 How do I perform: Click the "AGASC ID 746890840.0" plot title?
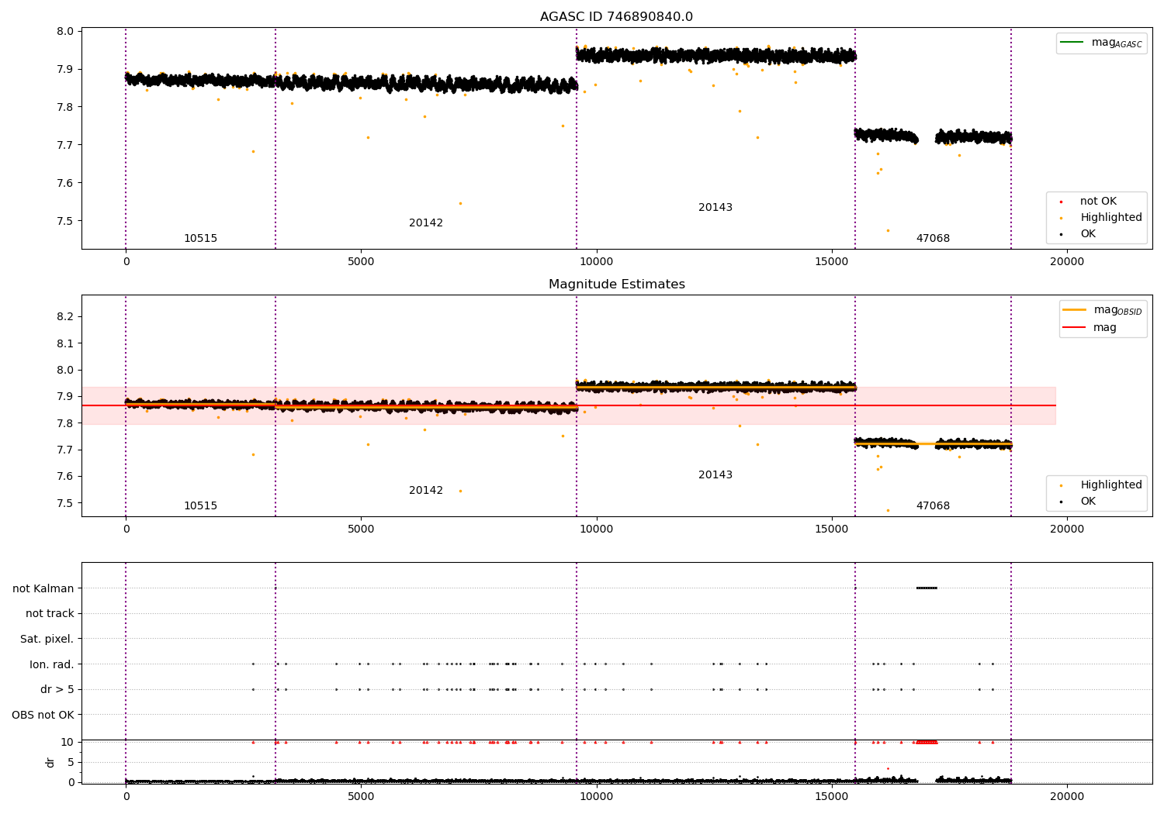click(616, 17)
